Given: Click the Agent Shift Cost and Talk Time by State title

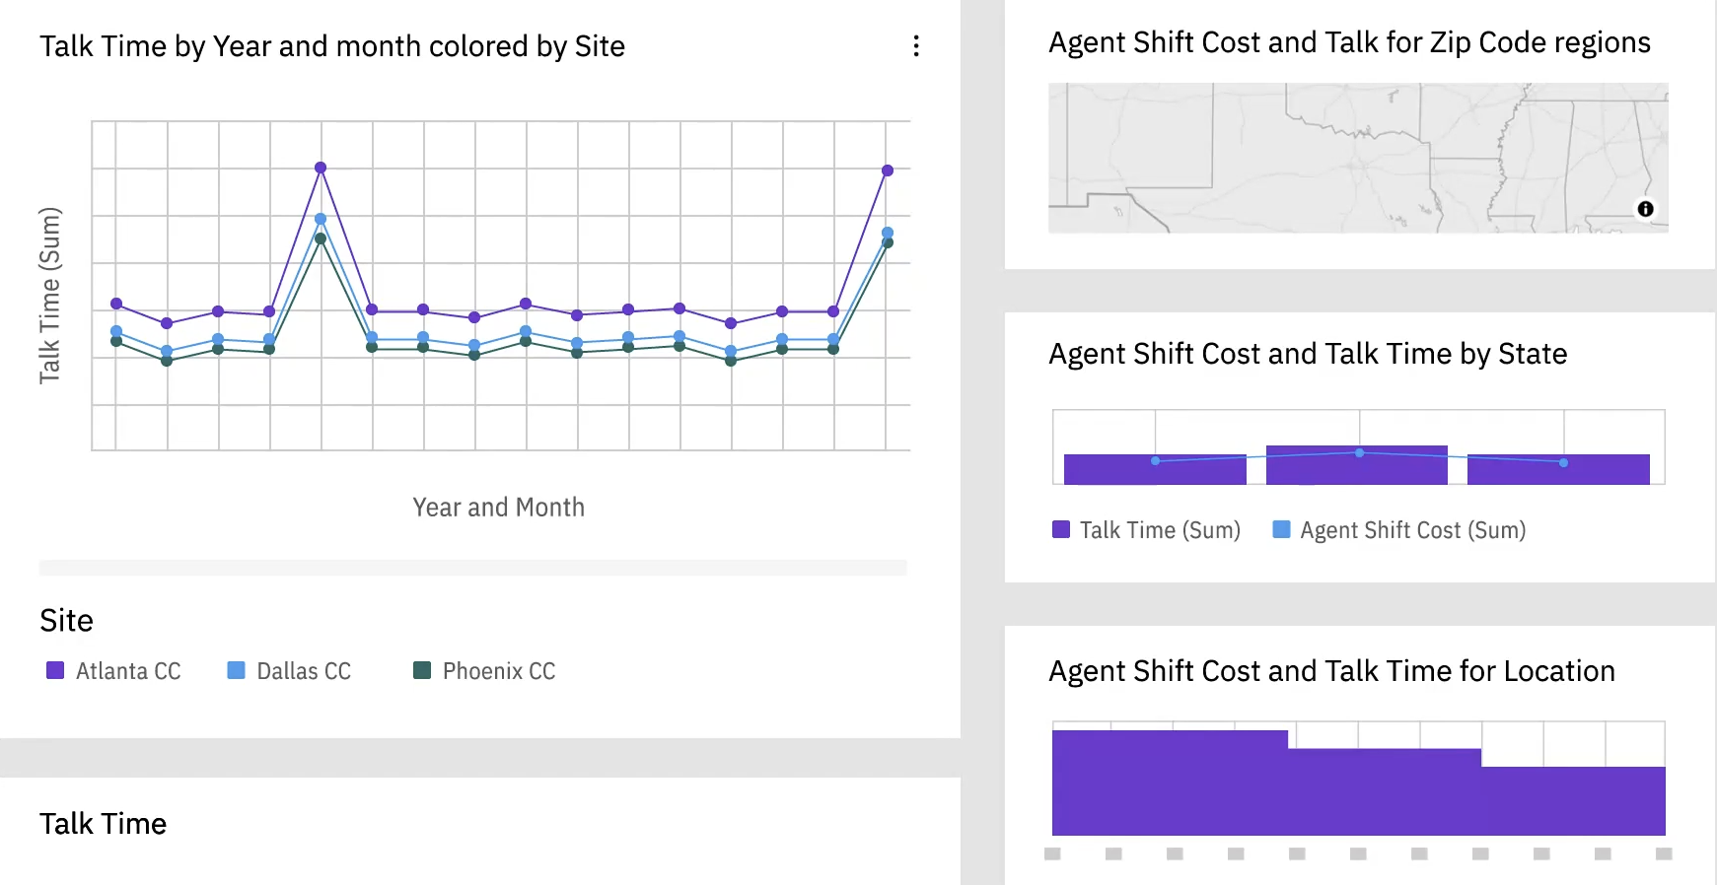Looking at the screenshot, I should point(1307,354).
